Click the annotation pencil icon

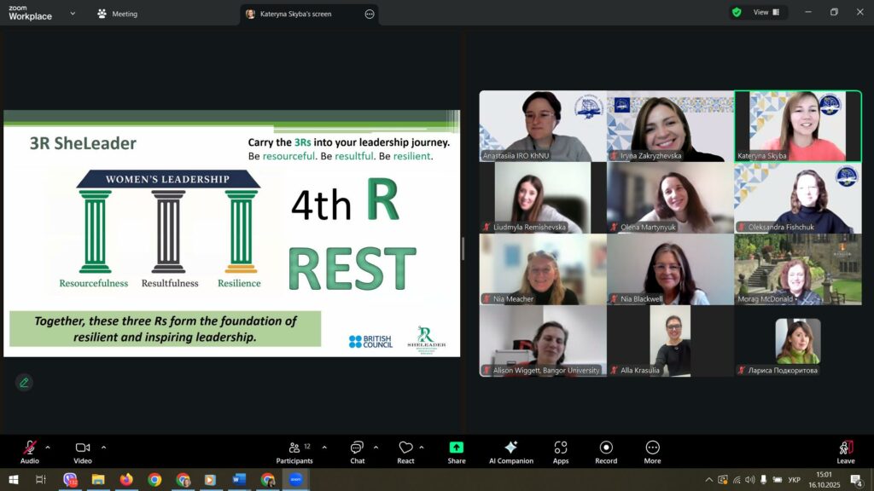pyautogui.click(x=24, y=382)
